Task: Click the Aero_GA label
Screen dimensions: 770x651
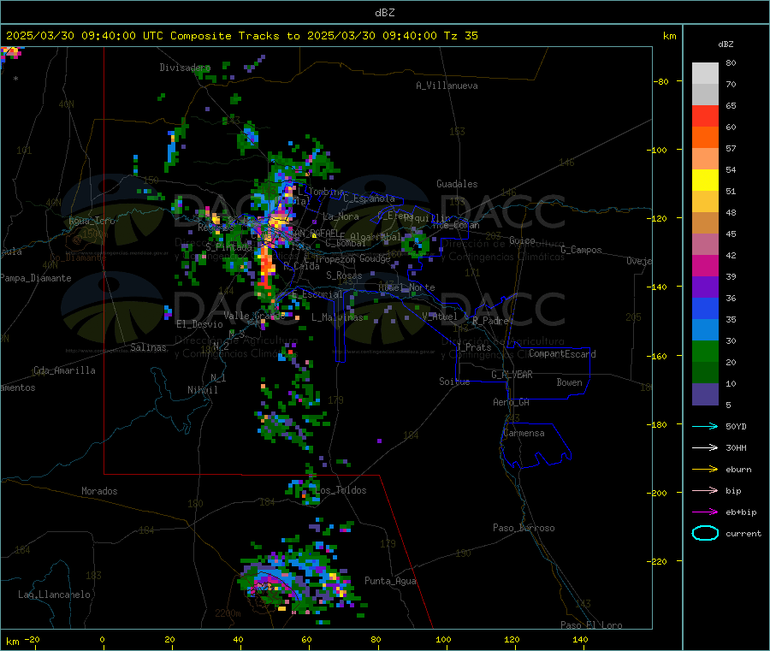Action: (512, 402)
